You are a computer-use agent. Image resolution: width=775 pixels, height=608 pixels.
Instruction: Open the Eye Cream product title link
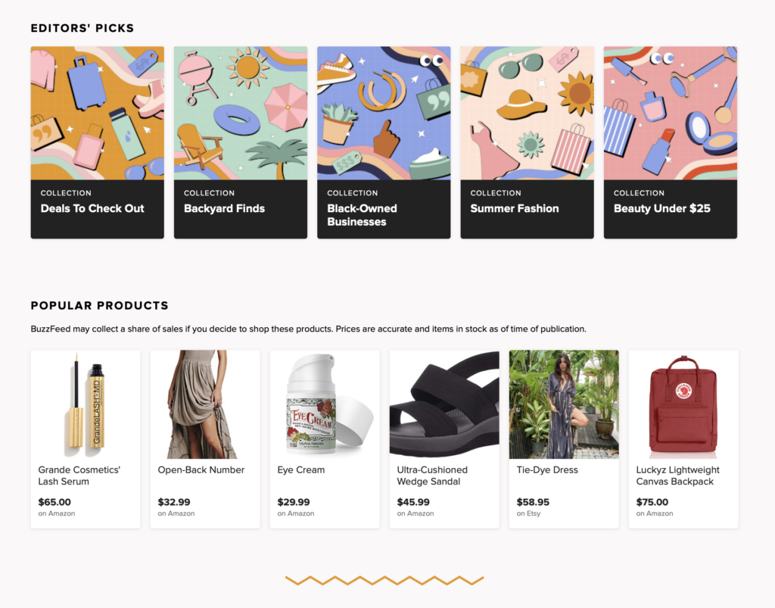tap(301, 469)
